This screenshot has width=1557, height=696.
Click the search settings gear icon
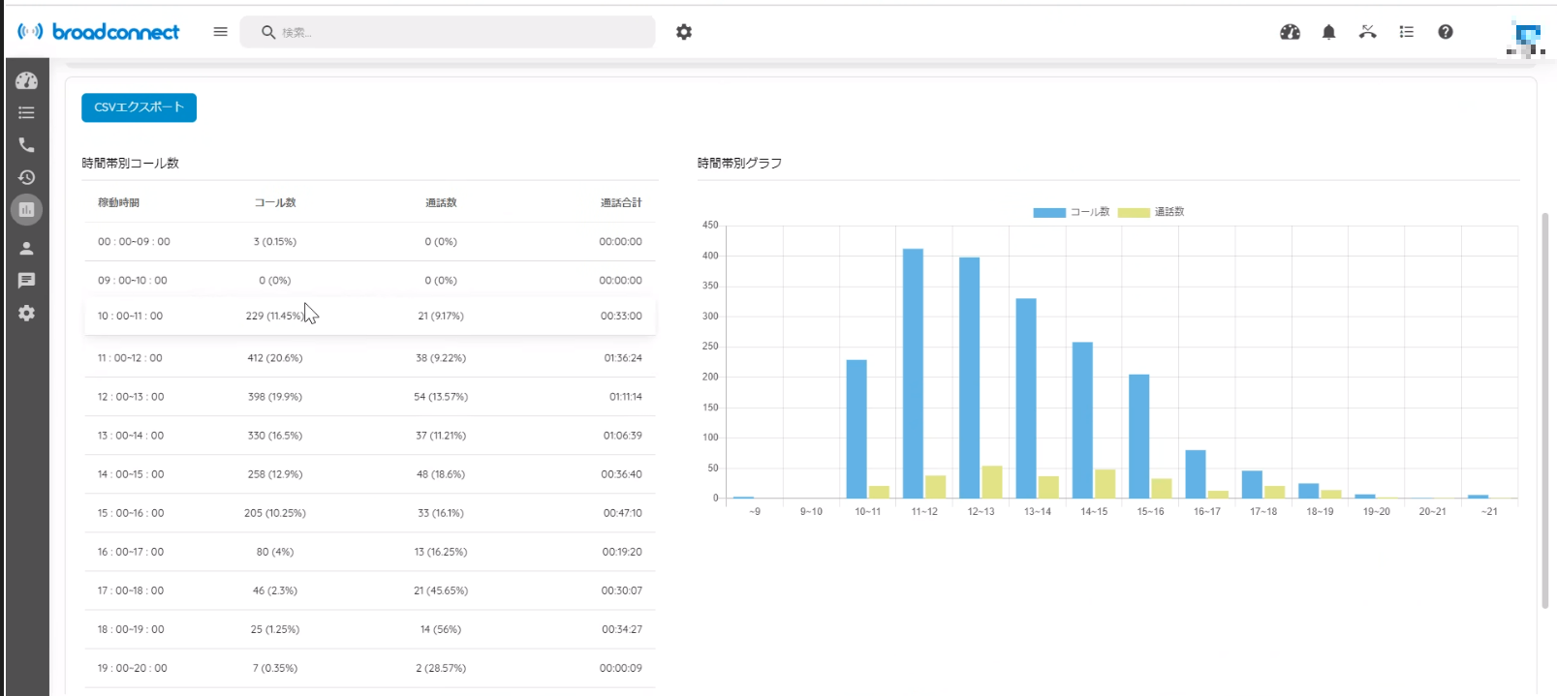tap(684, 32)
